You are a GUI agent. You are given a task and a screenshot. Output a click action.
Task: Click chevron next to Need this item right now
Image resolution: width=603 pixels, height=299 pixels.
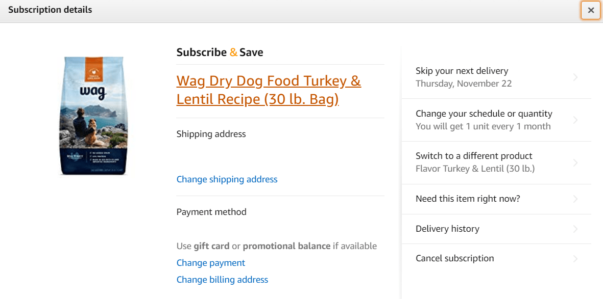pyautogui.click(x=575, y=199)
